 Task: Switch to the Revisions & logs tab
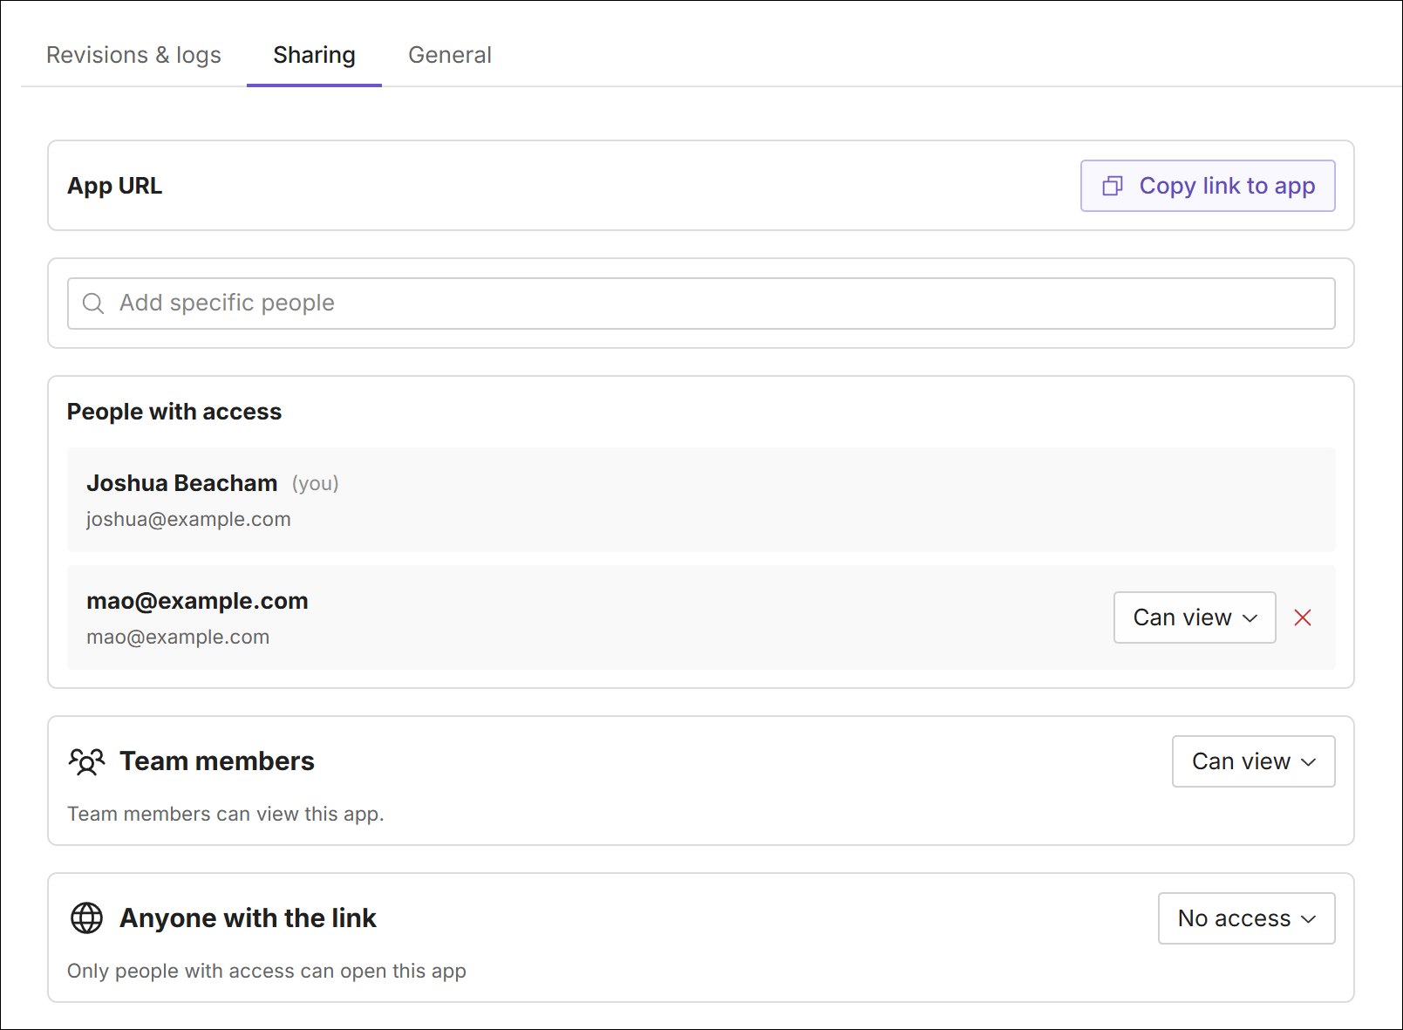(x=133, y=54)
